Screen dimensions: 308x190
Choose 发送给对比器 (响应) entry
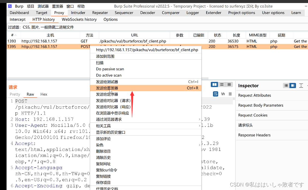click(x=146, y=107)
